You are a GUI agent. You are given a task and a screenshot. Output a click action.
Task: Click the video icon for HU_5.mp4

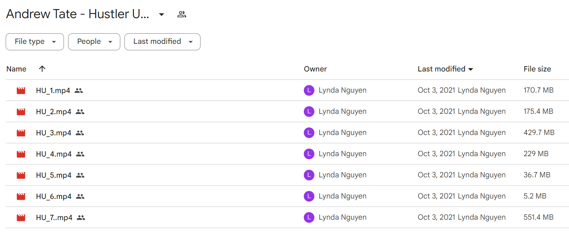point(21,175)
